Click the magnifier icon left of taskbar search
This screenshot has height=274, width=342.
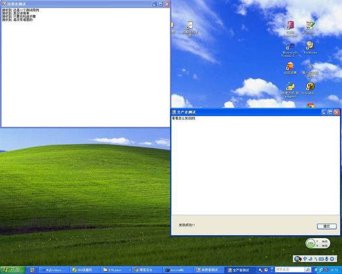point(260,270)
